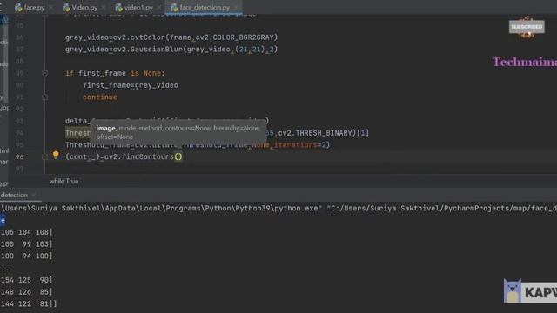This screenshot has width=557, height=313.
Task: Click the Python file icon on face.py tab
Action: tap(18, 8)
